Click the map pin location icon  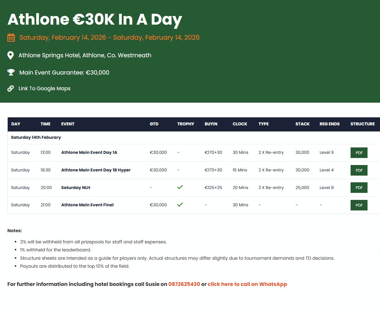(x=11, y=55)
